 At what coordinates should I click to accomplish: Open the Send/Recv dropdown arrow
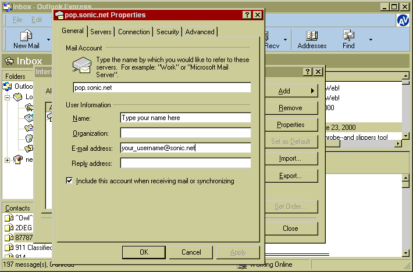pos(285,39)
